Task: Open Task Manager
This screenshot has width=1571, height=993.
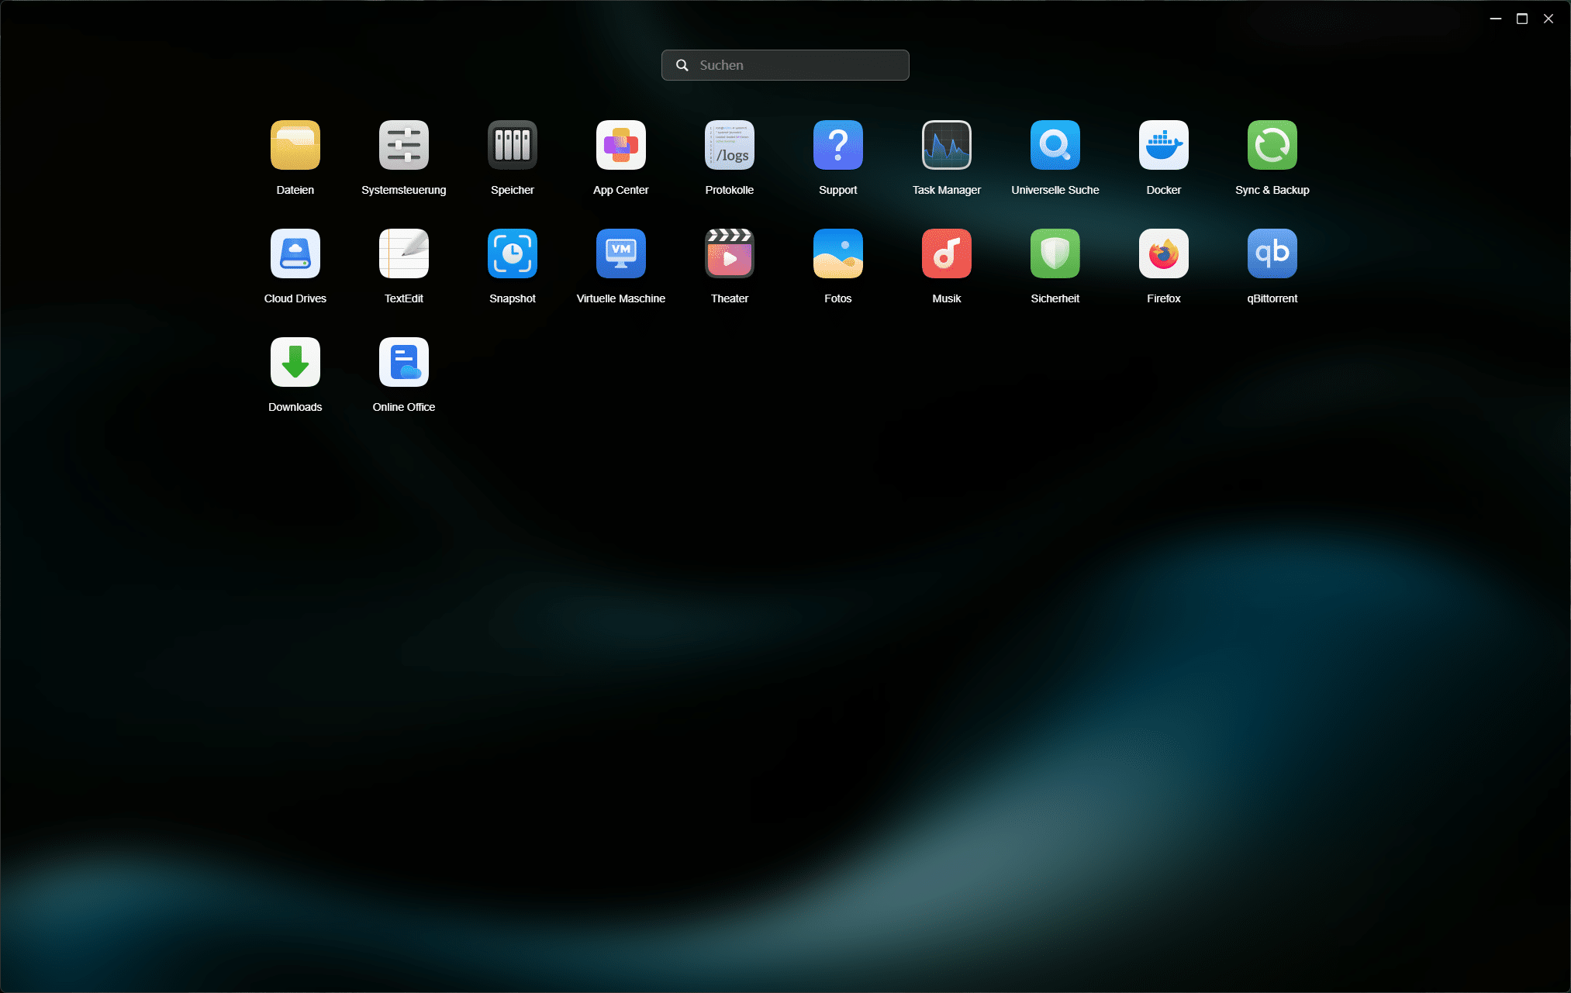Action: point(946,145)
